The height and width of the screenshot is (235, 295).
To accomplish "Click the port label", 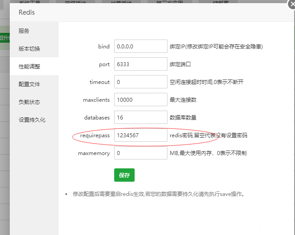I will (104, 64).
